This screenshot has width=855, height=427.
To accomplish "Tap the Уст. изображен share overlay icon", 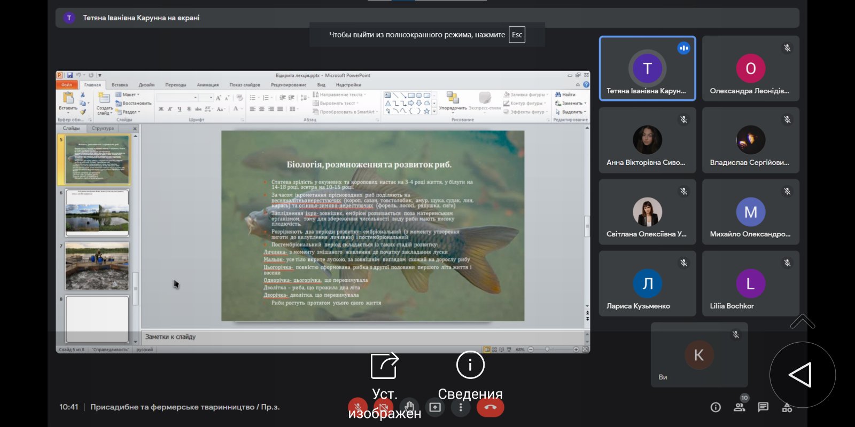I will point(385,366).
